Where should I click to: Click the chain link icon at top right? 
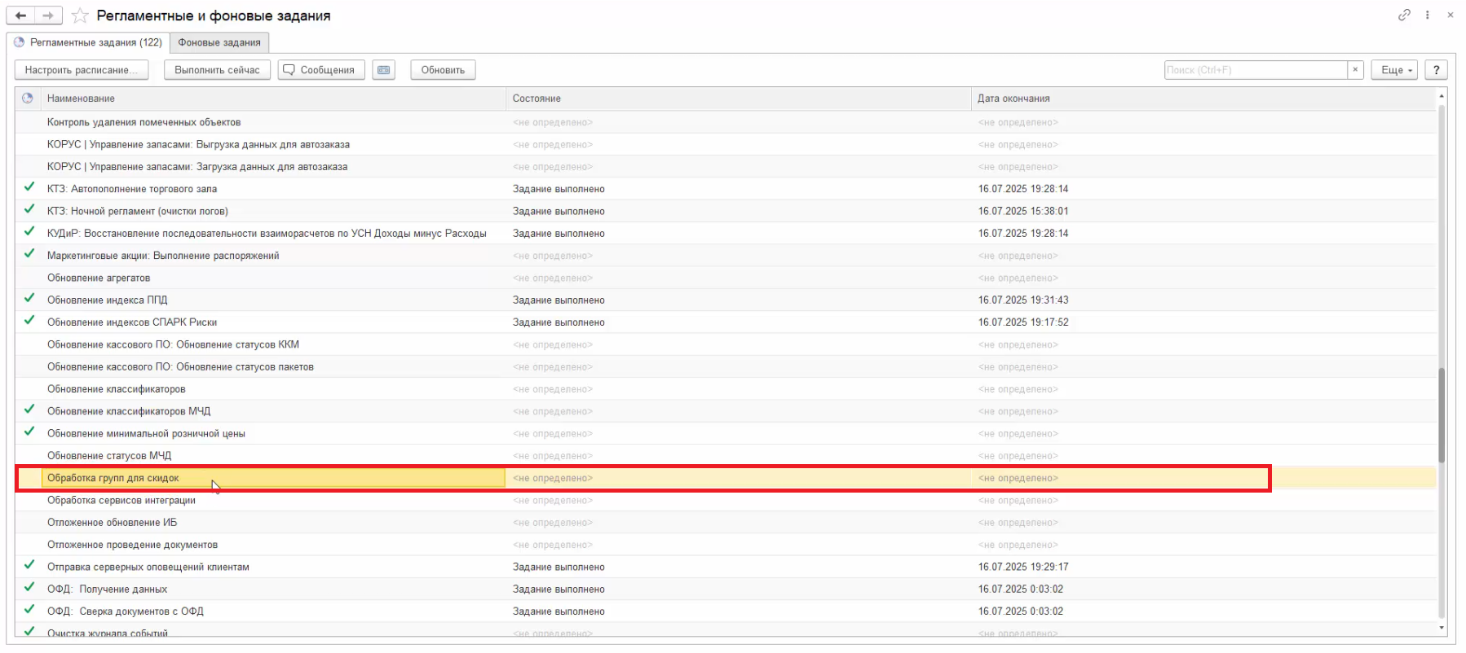click(x=1404, y=15)
